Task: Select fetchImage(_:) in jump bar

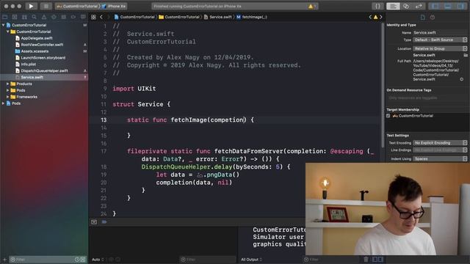Action: [x=252, y=17]
